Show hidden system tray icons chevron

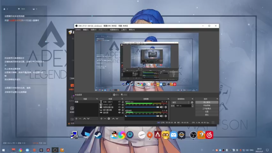pyautogui.click(x=213, y=150)
